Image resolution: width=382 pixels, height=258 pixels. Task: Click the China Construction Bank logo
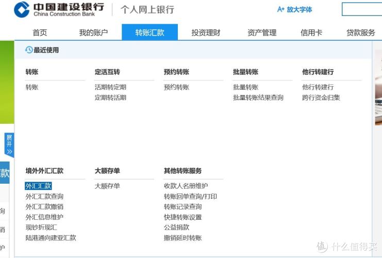58,9
